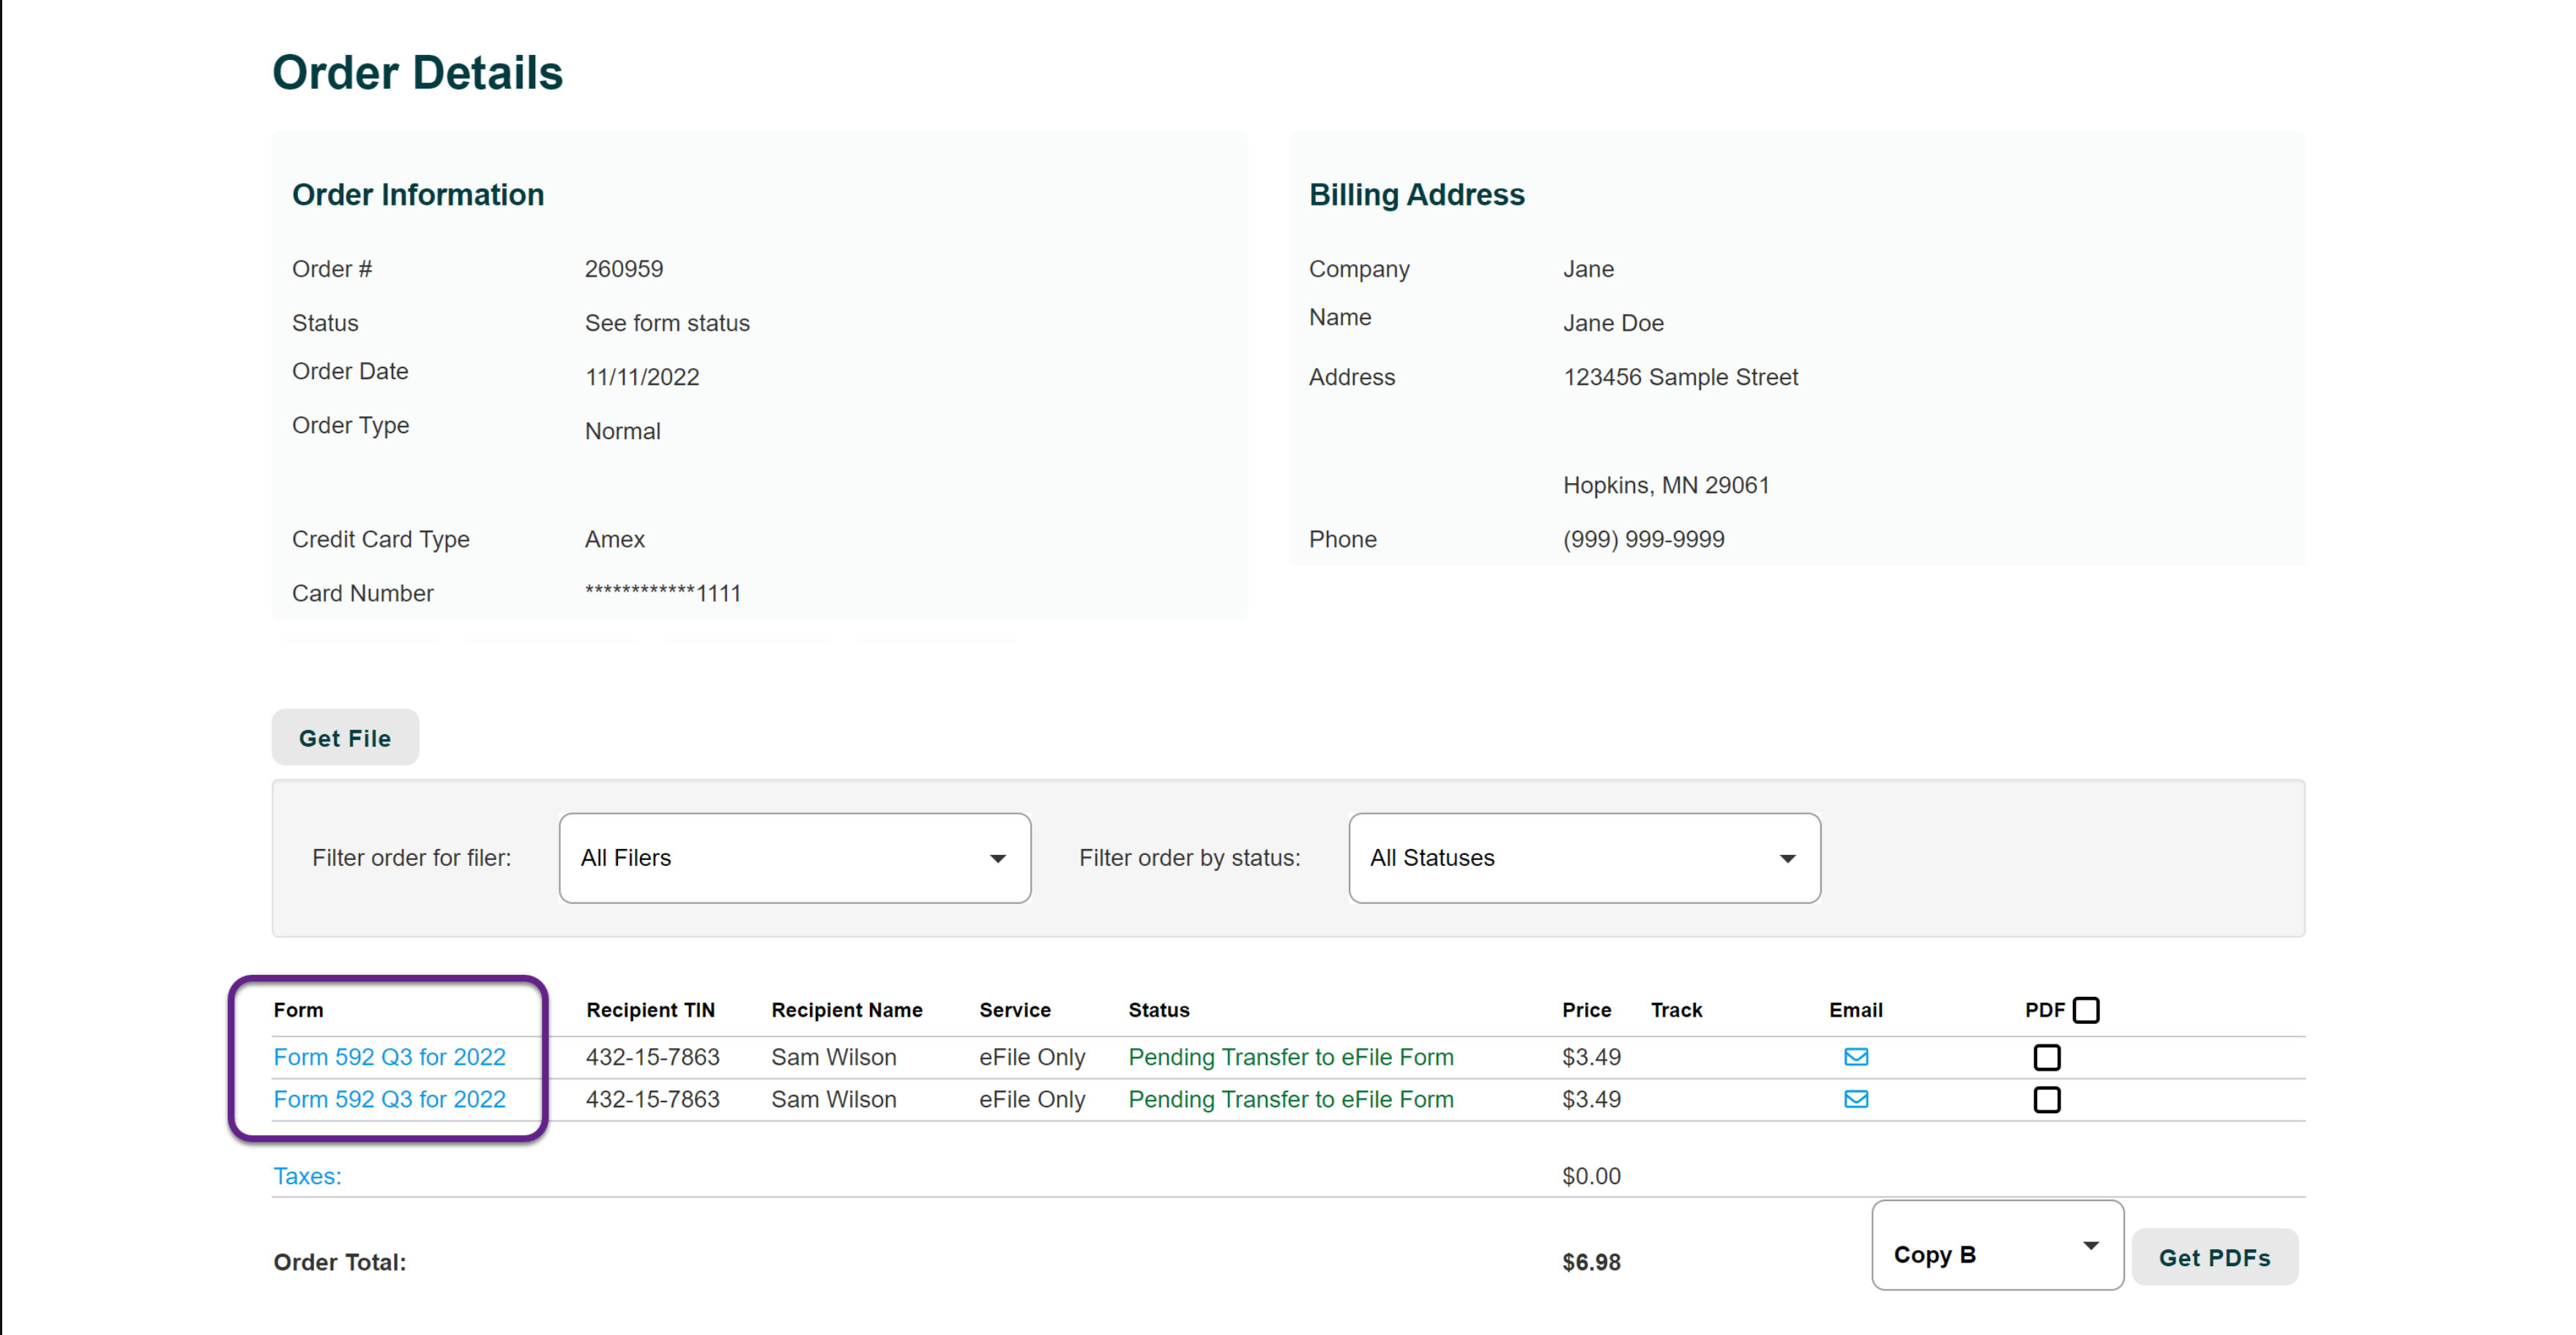2576x1335 pixels.
Task: Tick the PDF checkbox for first form row
Action: [x=2046, y=1056]
